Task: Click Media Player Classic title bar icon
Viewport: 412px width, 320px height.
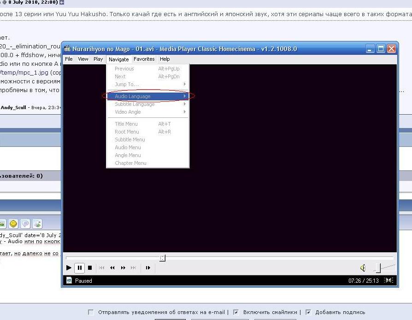Action: (68, 49)
